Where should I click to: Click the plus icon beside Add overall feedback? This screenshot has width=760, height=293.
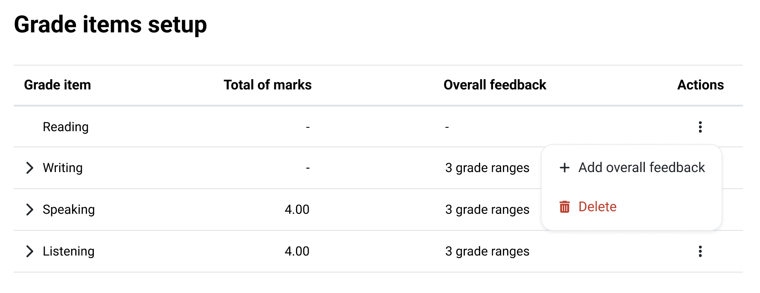click(564, 168)
